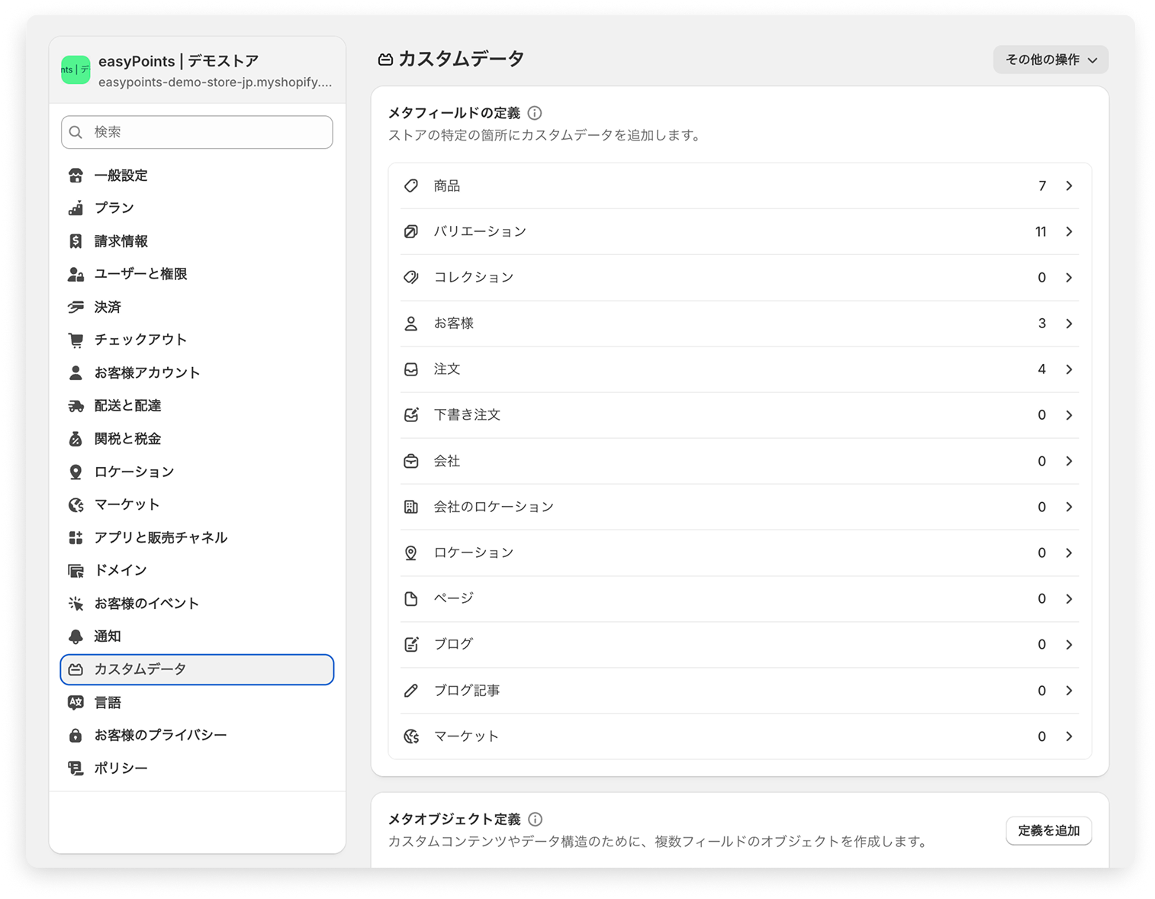Expand the お客様 row chevron
This screenshot has height=899, width=1155.
(x=1069, y=324)
